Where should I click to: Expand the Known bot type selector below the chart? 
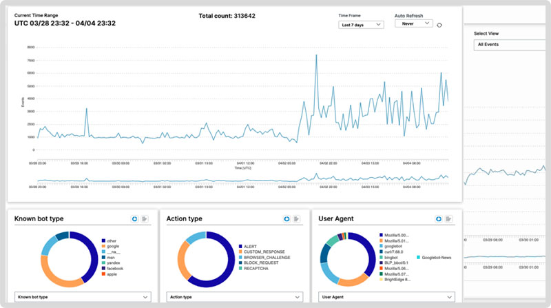click(82, 296)
